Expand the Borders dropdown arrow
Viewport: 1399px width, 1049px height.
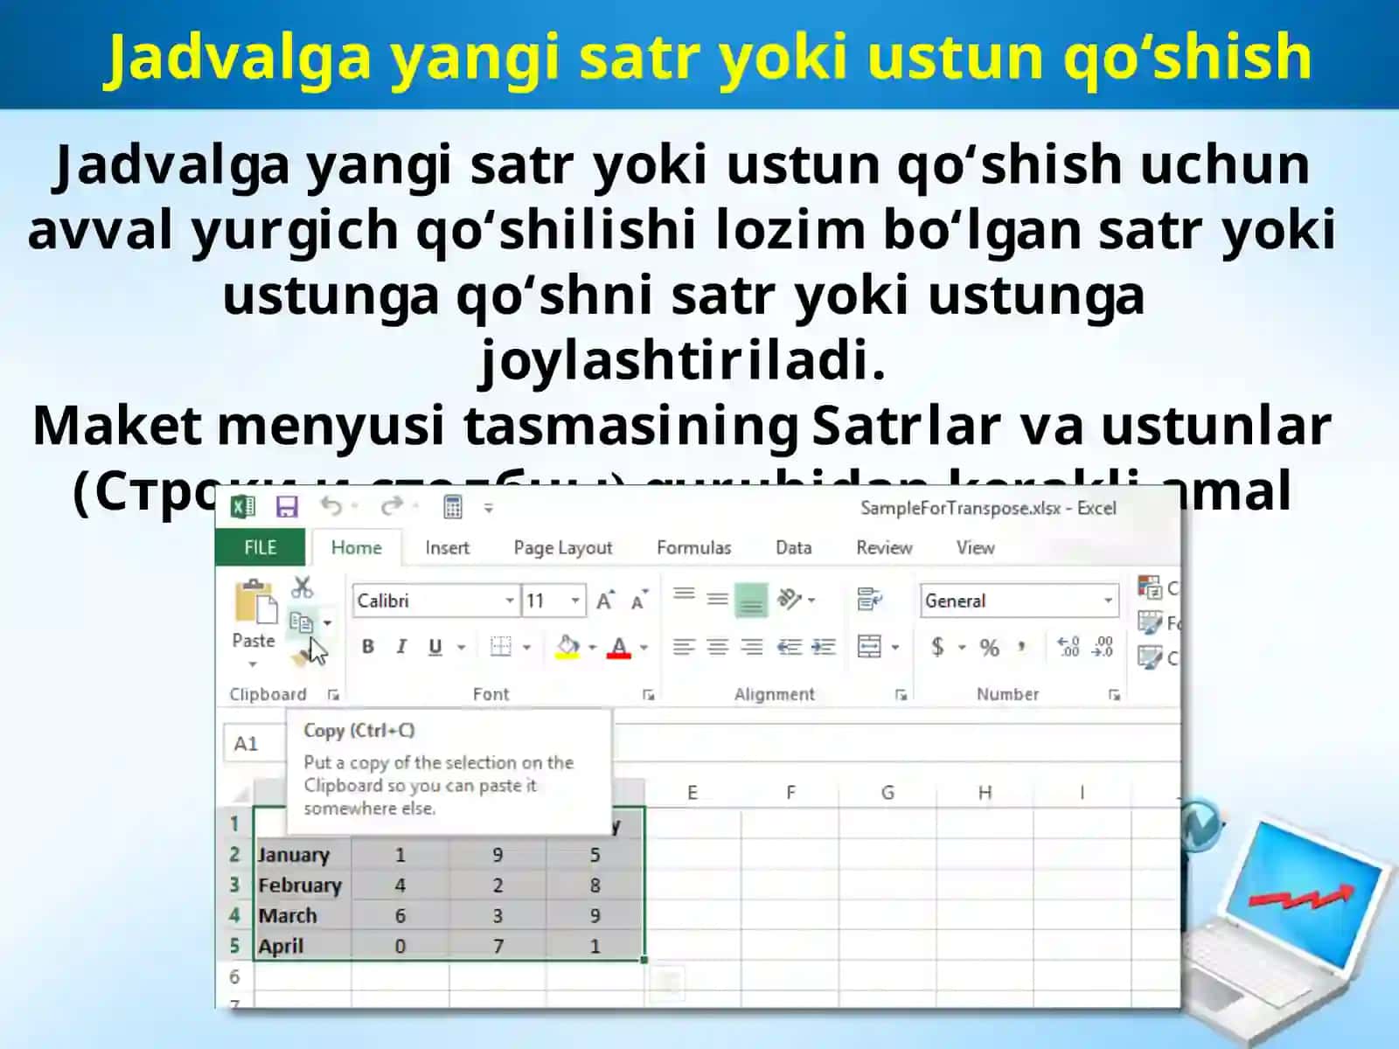pyautogui.click(x=527, y=648)
